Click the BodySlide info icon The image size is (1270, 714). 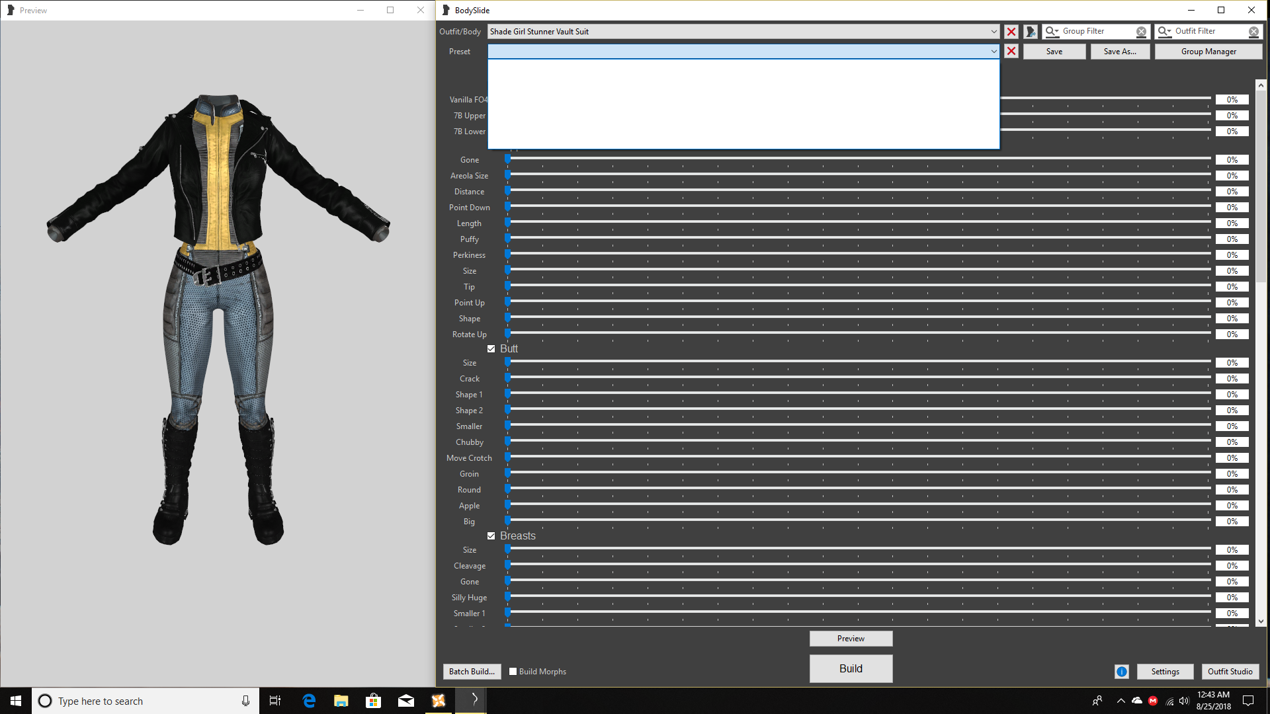[x=1121, y=671]
